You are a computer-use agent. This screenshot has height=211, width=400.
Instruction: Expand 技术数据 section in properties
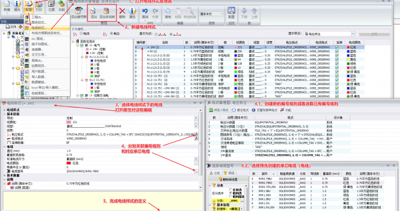pos(5,176)
